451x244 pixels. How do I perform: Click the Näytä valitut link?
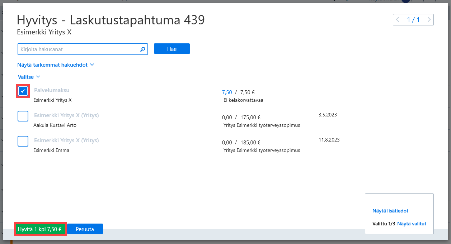tap(412, 224)
